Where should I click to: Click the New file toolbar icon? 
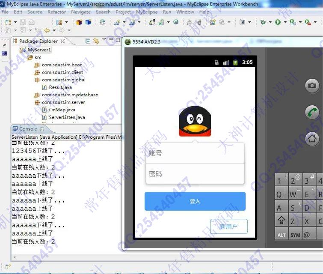pos(8,22)
